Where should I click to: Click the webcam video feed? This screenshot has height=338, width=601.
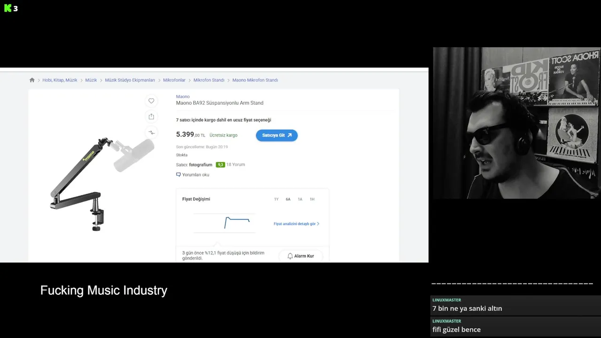[x=516, y=123]
